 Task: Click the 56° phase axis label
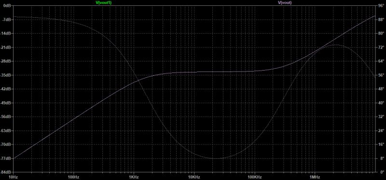381,75
